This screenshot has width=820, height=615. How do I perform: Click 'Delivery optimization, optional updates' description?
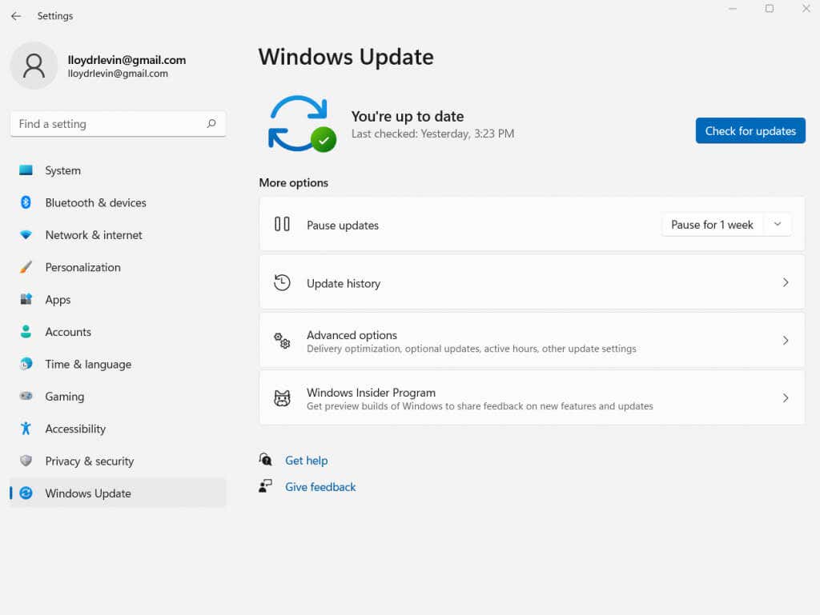coord(471,348)
